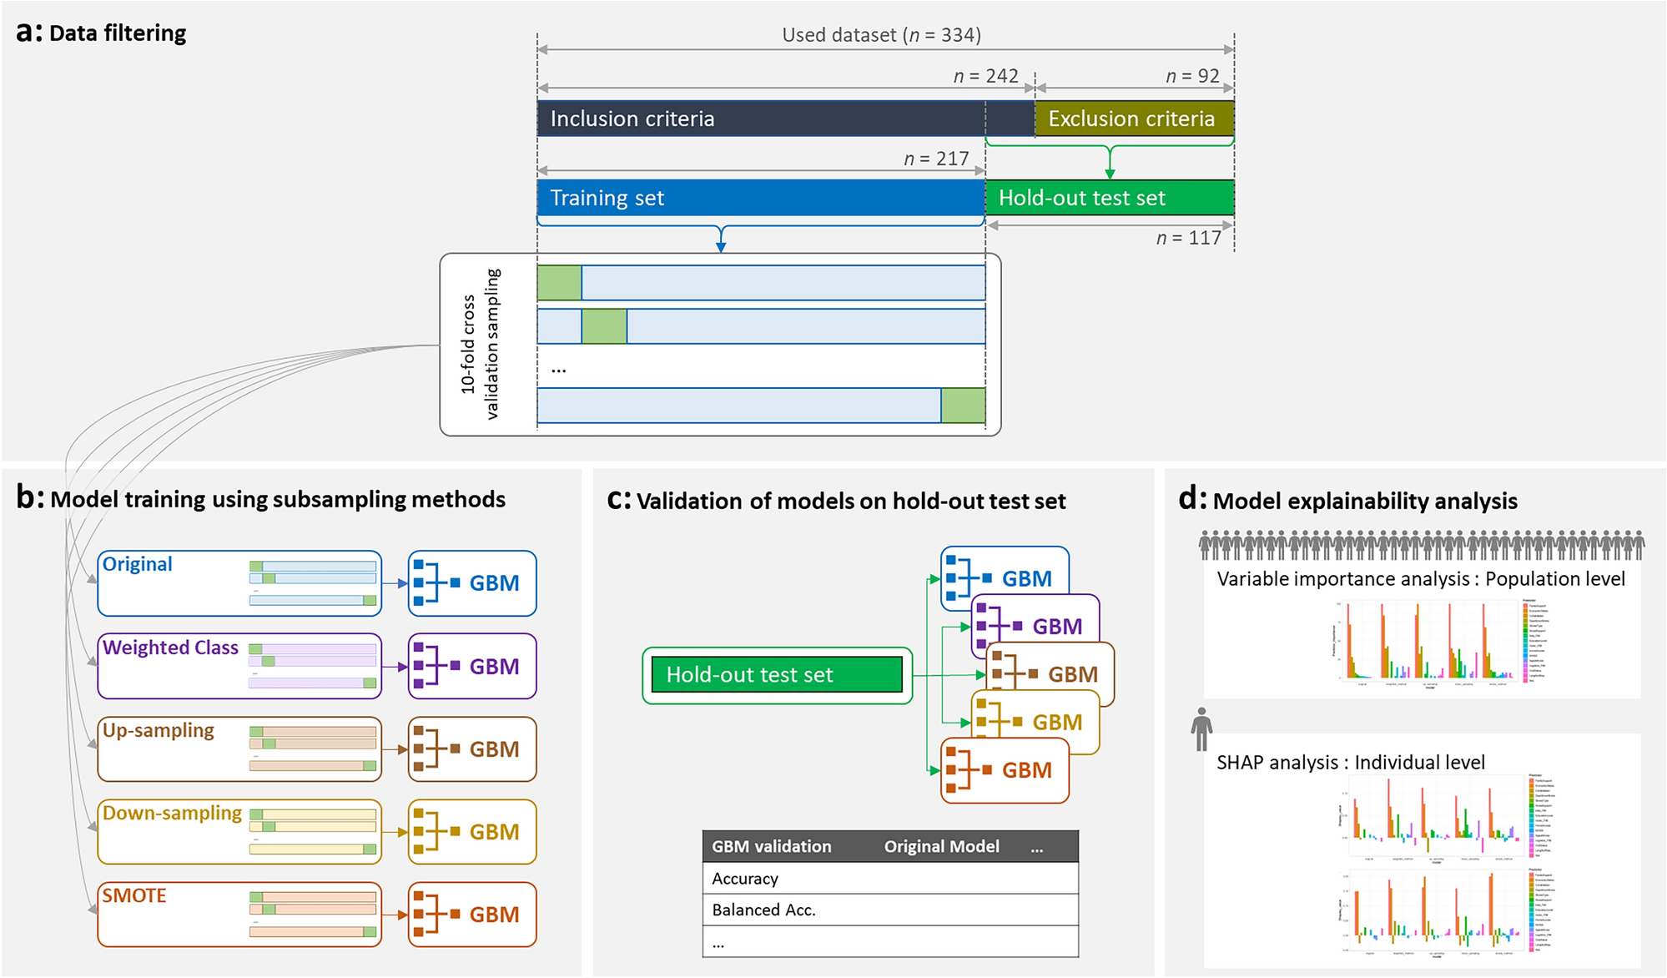Click the crowd of people icons in panel d
This screenshot has width=1667, height=978.
pyautogui.click(x=1422, y=545)
